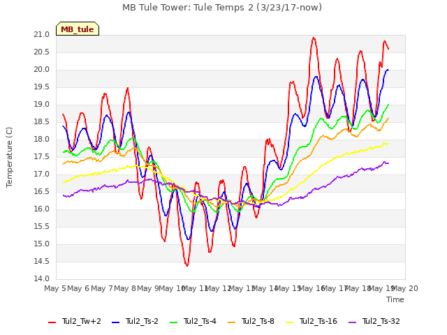
Task: Click the May 9 x-axis label
Action: [148, 288]
